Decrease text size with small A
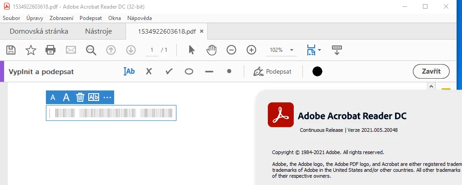Screen dimensions: 462x185 (53, 97)
